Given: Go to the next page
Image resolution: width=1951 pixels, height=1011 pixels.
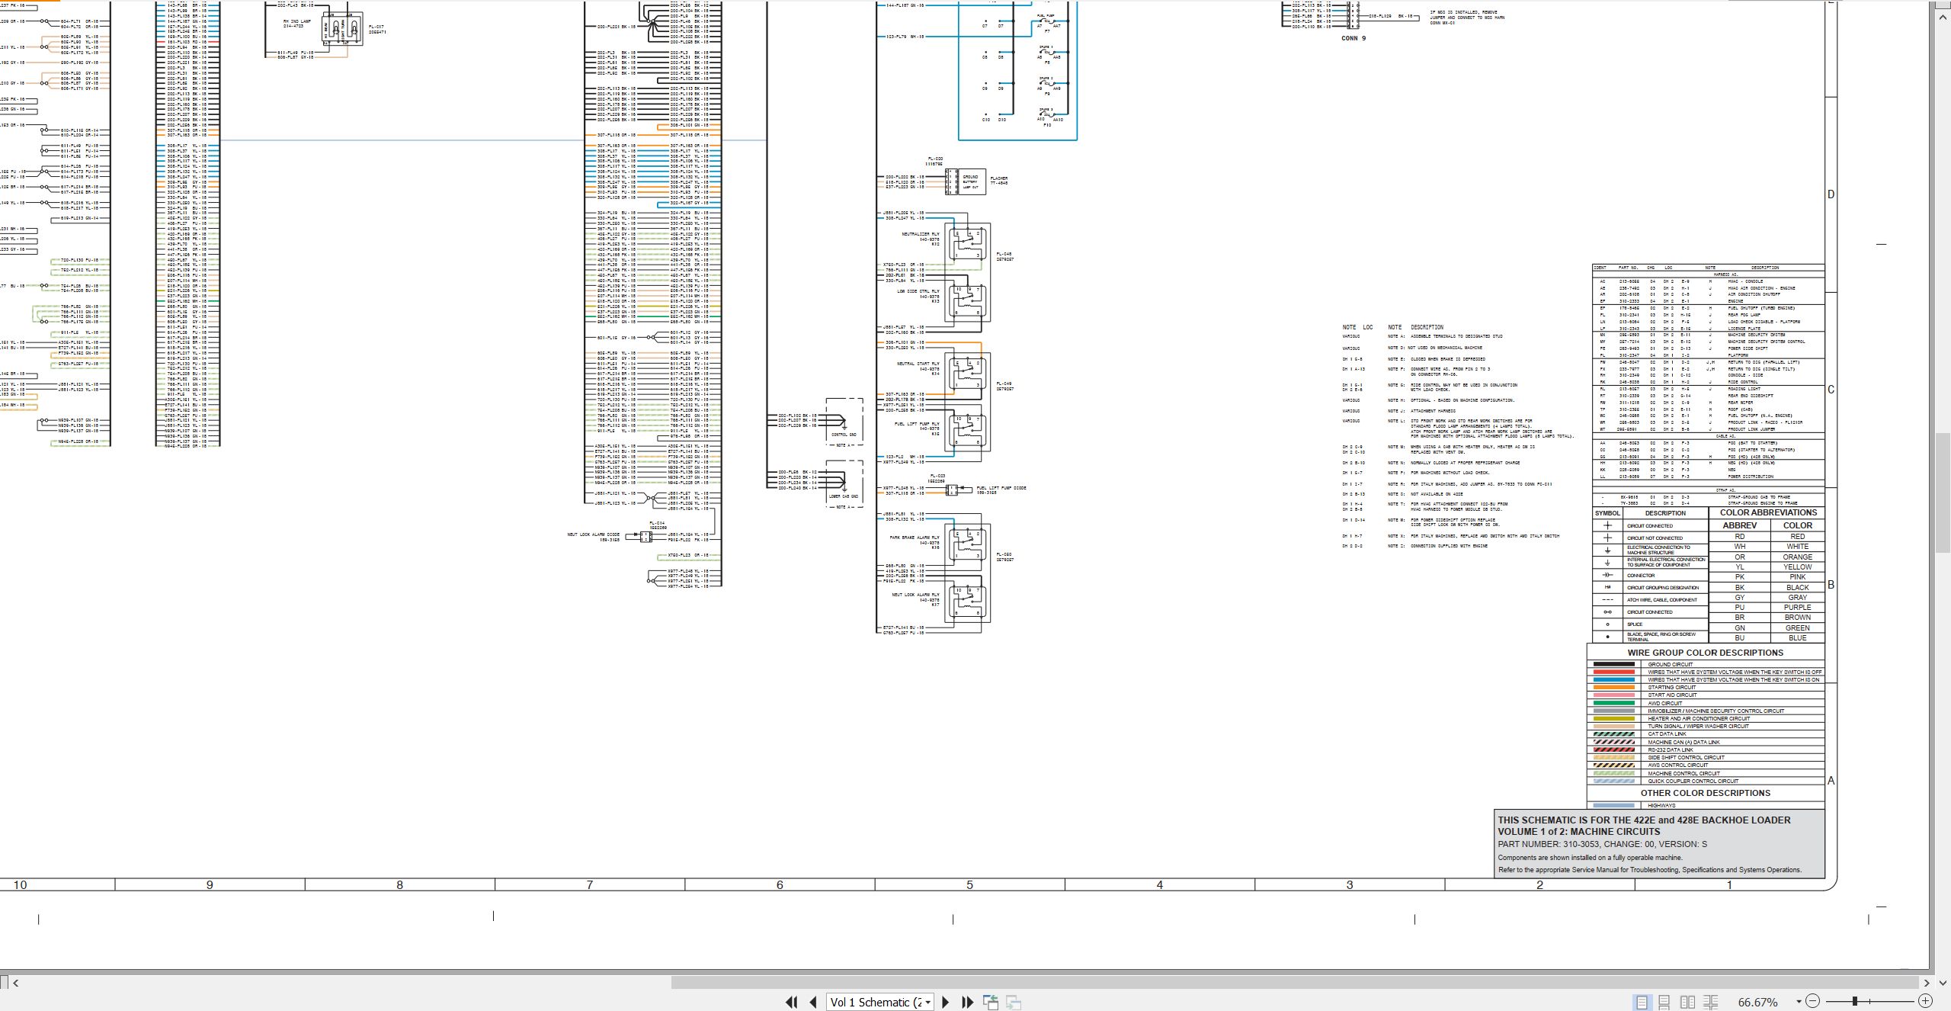Looking at the screenshot, I should (x=946, y=1002).
